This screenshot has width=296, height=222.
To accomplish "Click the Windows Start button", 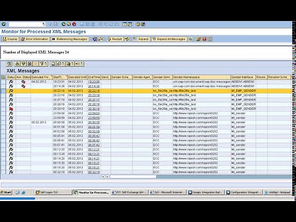I will pos(6,192).
